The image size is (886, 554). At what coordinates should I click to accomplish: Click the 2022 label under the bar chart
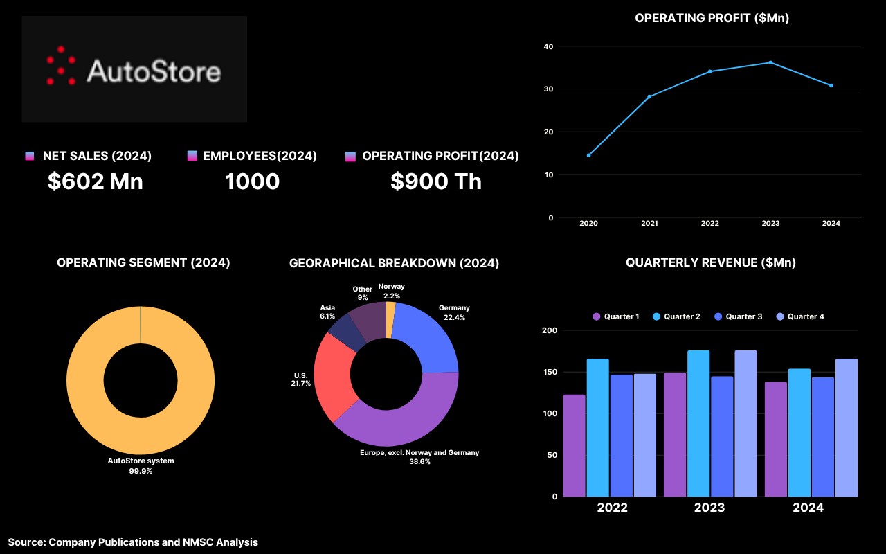(612, 508)
